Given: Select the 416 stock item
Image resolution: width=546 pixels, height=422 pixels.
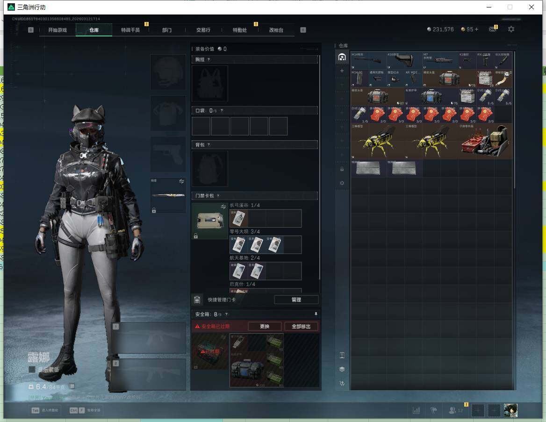Looking at the screenshot, I should click(404, 60).
